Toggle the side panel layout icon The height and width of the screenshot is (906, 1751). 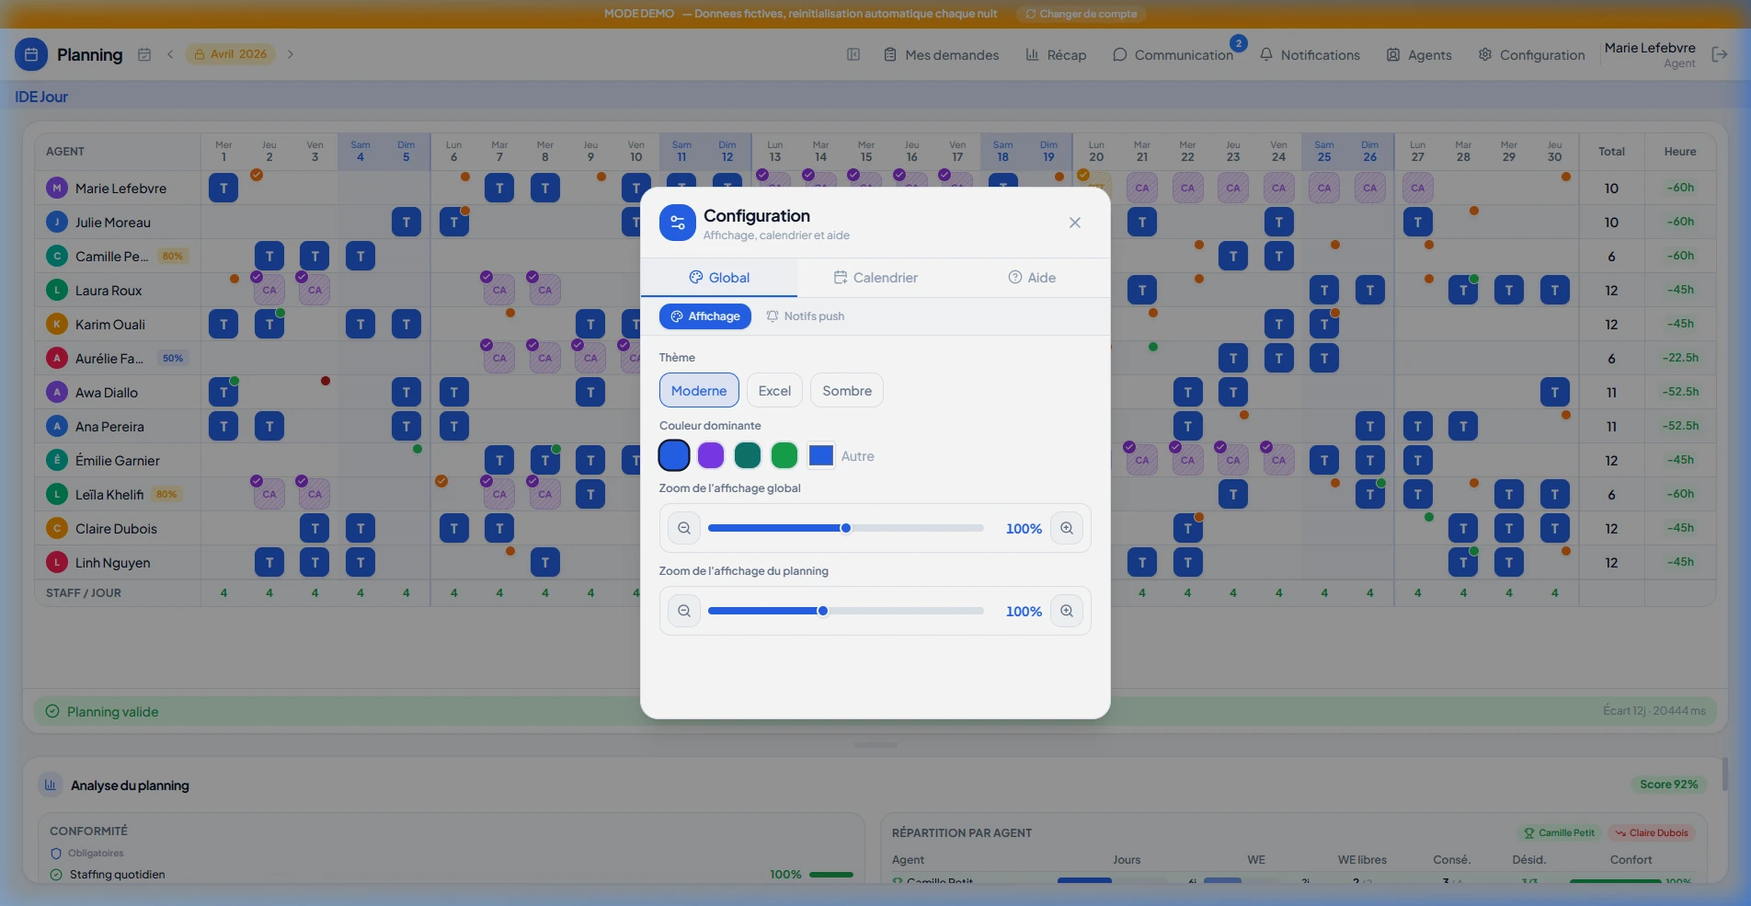tap(853, 54)
